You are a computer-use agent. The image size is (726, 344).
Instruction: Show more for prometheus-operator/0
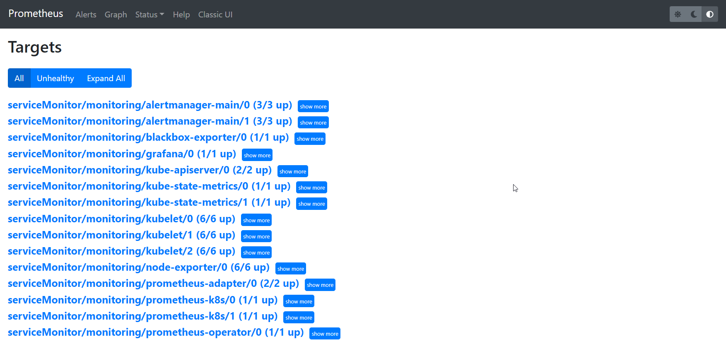(325, 334)
